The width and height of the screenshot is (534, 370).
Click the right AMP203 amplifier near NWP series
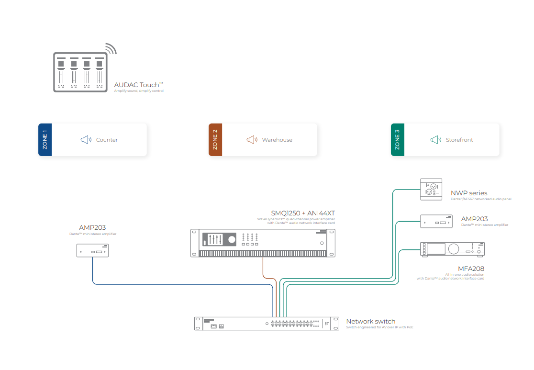(x=436, y=222)
